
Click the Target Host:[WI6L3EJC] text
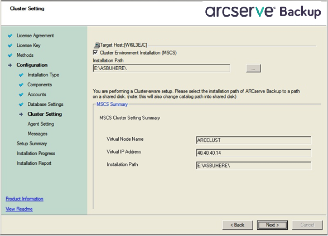(x=124, y=45)
